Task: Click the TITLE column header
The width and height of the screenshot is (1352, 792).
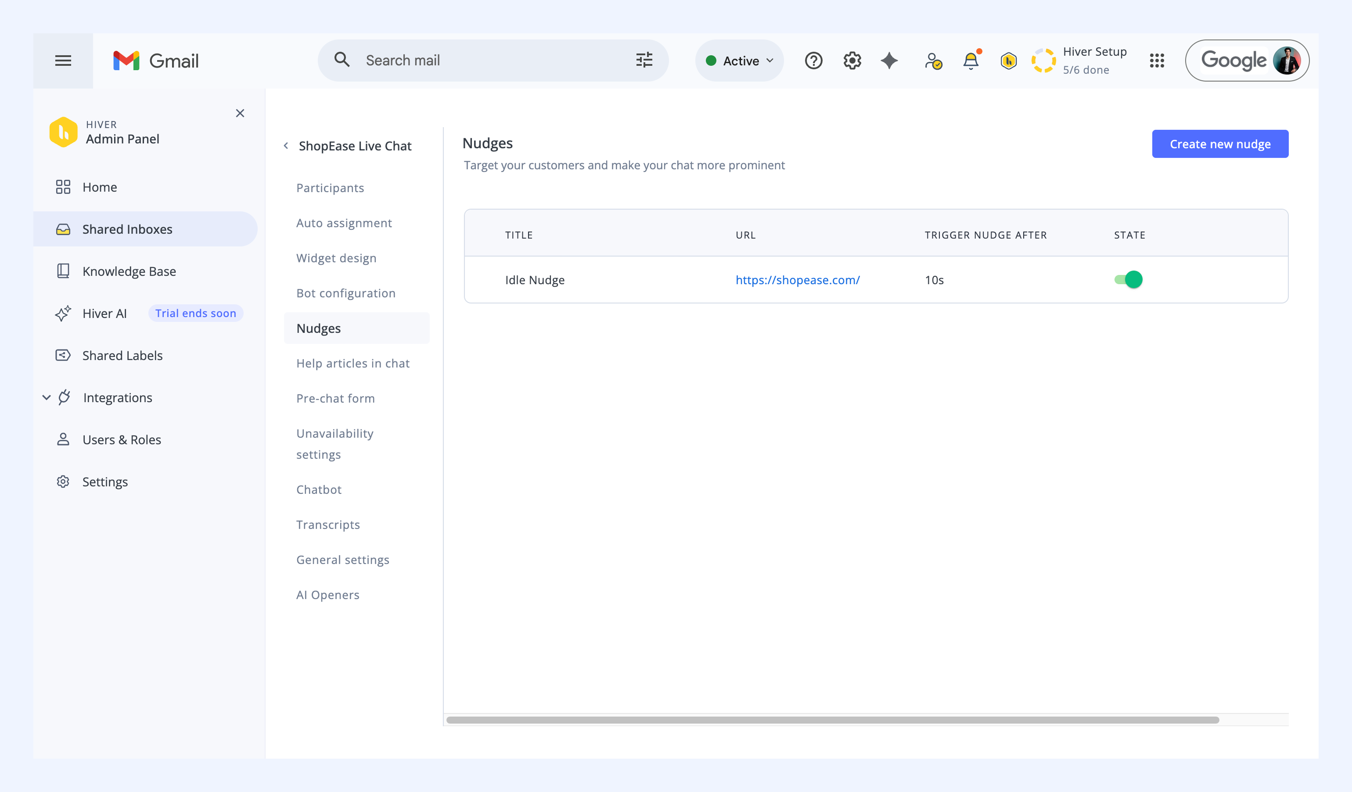Action: pyautogui.click(x=519, y=235)
